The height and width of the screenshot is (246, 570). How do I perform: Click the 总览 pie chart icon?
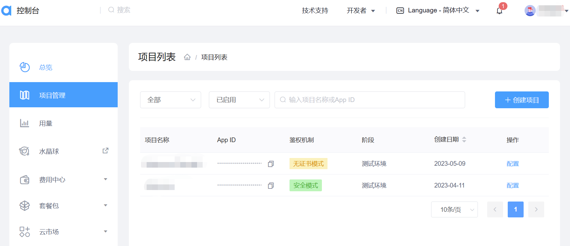(25, 67)
